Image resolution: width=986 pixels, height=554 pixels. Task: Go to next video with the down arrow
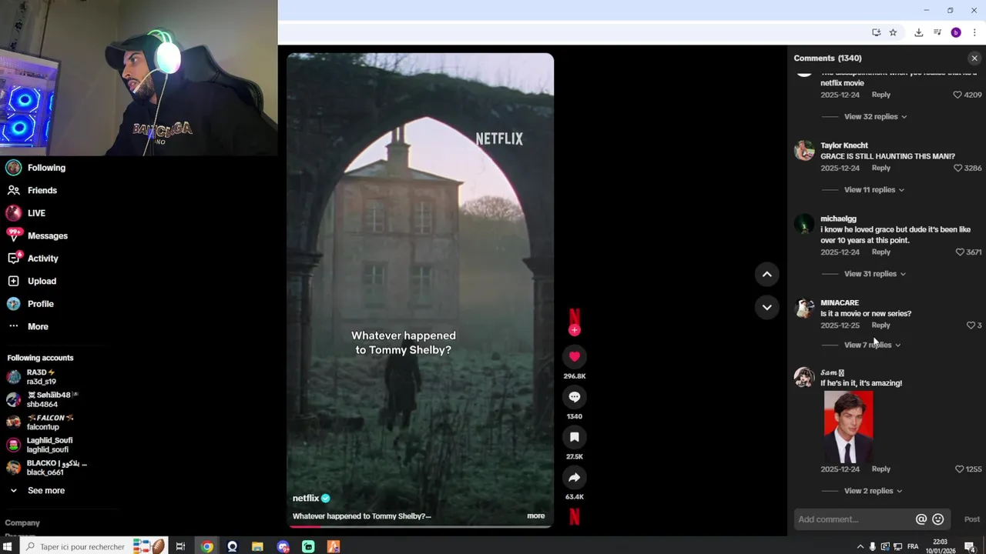click(766, 307)
